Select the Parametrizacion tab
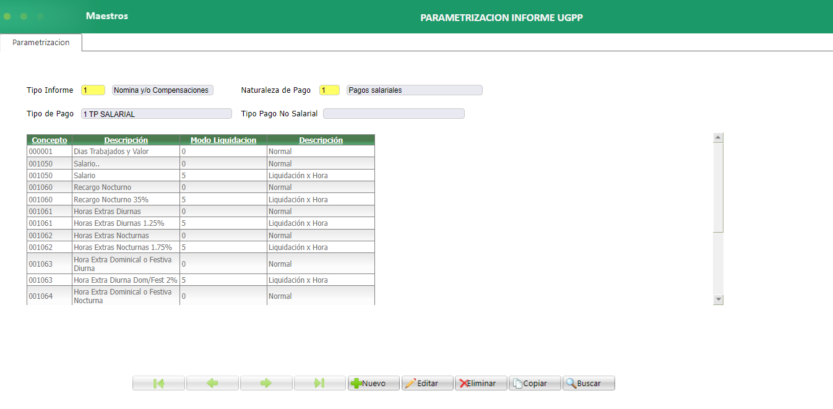This screenshot has width=833, height=409. tap(41, 43)
